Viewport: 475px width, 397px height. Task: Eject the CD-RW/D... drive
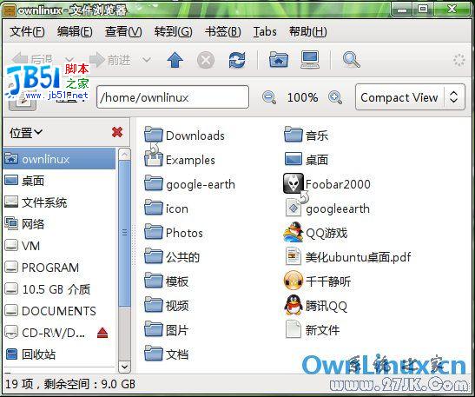(102, 333)
